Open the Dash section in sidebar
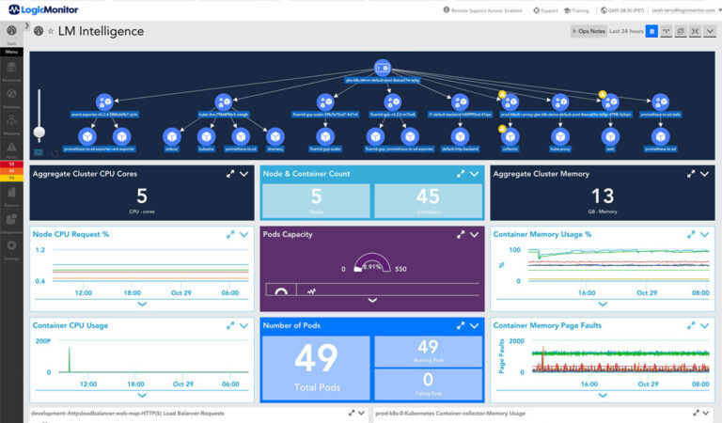This screenshot has width=722, height=423. pyautogui.click(x=11, y=34)
